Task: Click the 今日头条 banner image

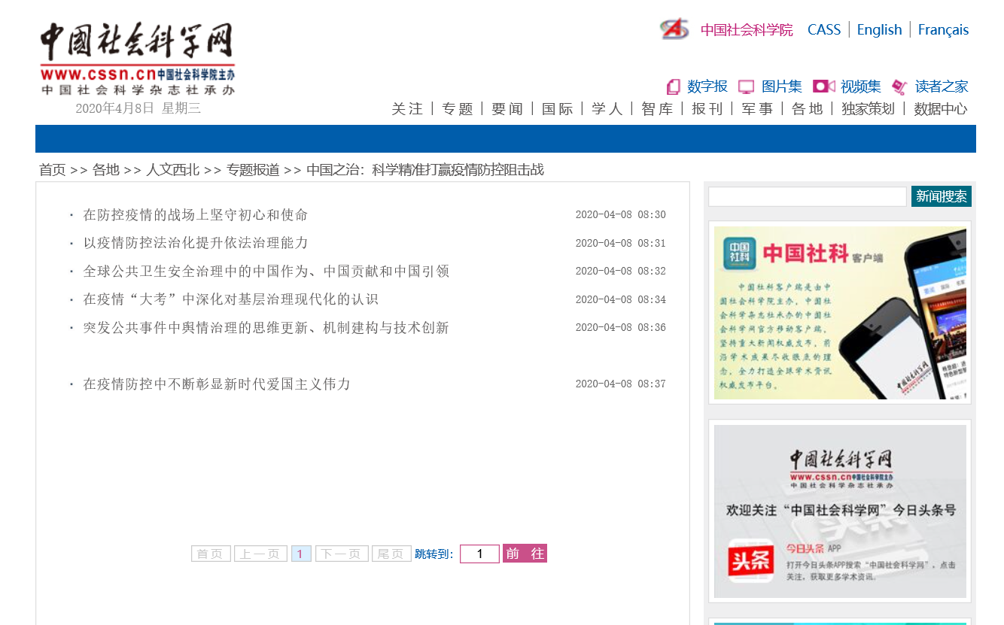Action: pos(839,511)
